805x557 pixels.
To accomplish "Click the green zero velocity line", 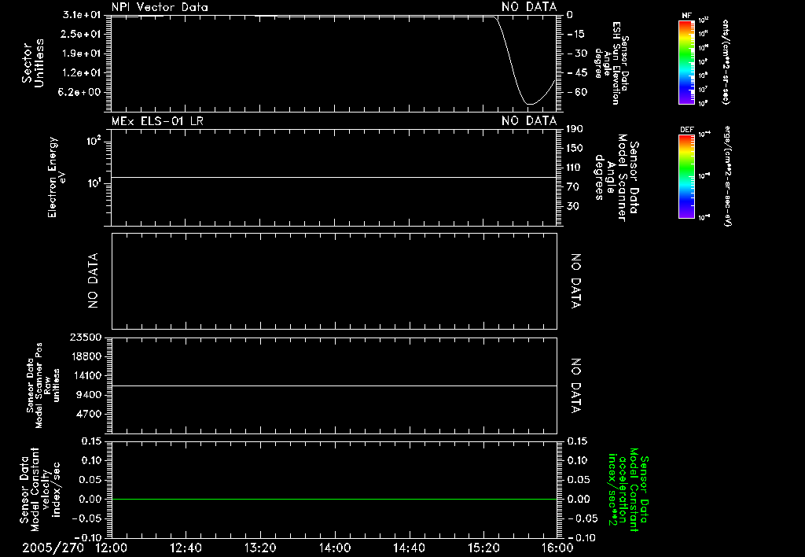I will 334,499.
